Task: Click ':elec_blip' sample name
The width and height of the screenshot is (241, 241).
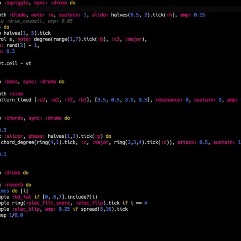Action: tap(26, 209)
